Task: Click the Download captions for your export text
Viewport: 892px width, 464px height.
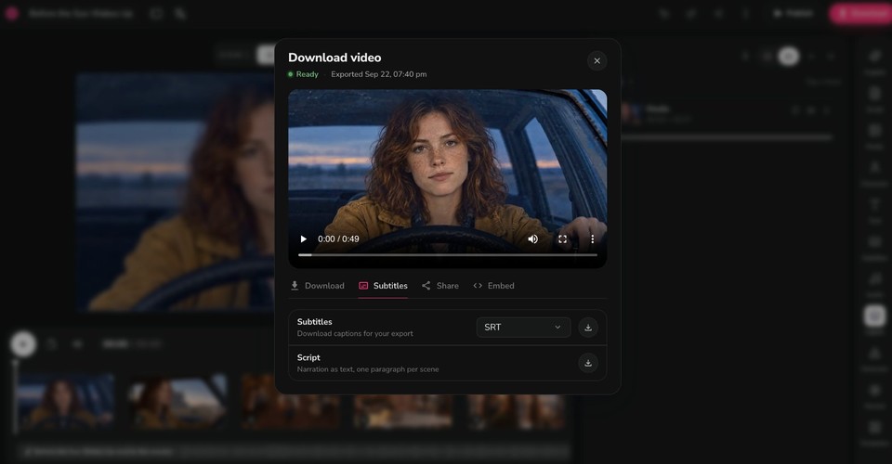Action: (355, 333)
